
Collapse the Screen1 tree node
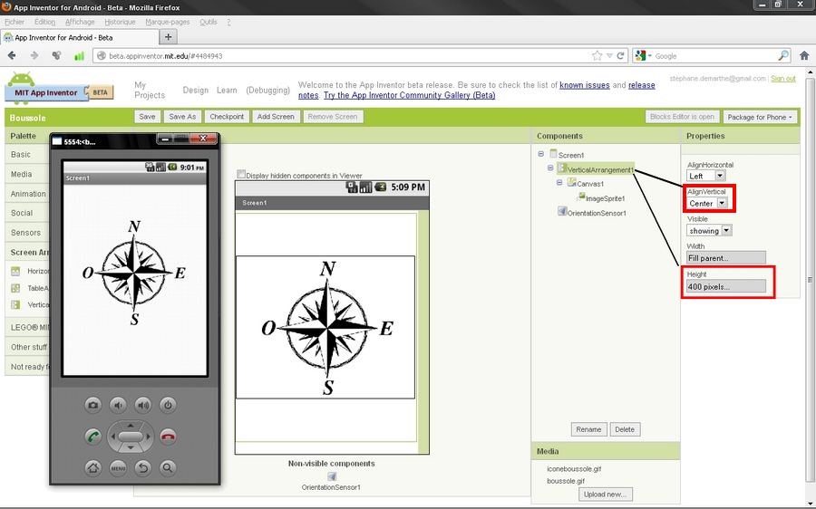(541, 154)
